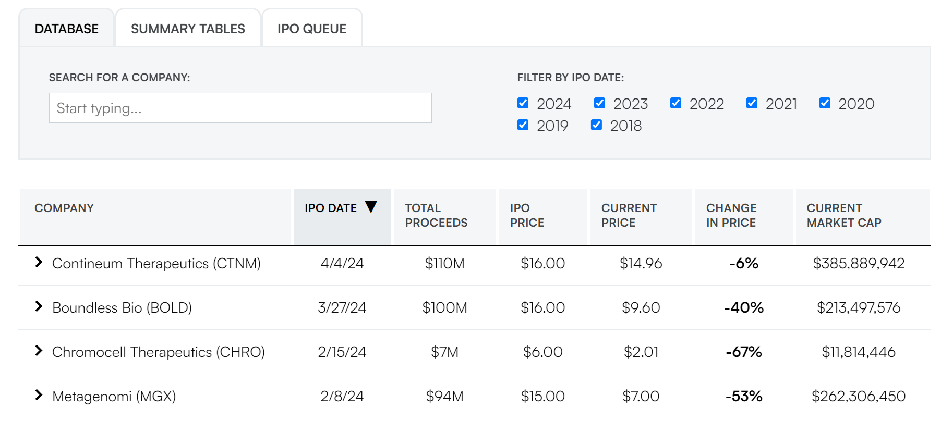Select Boundless Bio (BOLD) company name

[x=122, y=308]
